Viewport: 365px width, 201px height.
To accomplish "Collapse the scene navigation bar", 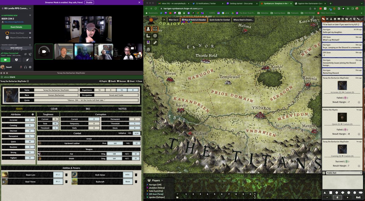I will click(164, 20).
